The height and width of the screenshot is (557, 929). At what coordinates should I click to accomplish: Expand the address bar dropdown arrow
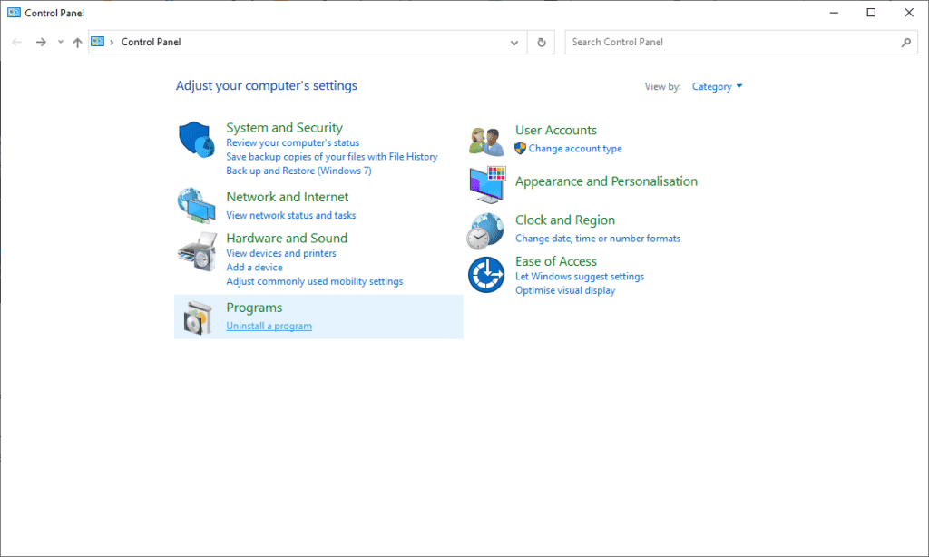(513, 42)
